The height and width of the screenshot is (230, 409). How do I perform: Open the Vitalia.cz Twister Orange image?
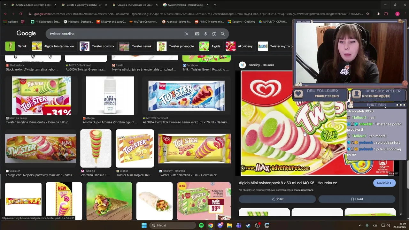41,148
